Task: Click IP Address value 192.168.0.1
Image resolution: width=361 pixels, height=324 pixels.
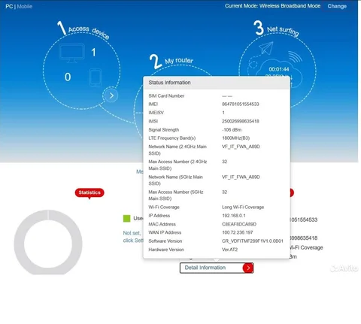Action: [234, 216]
